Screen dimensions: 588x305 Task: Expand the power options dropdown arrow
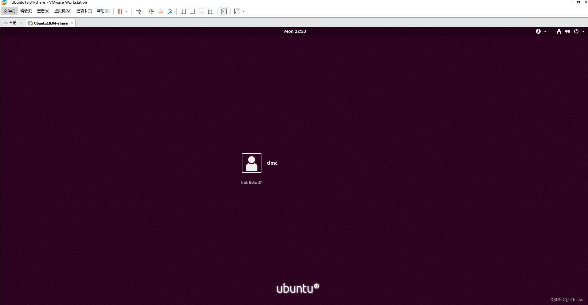point(127,11)
